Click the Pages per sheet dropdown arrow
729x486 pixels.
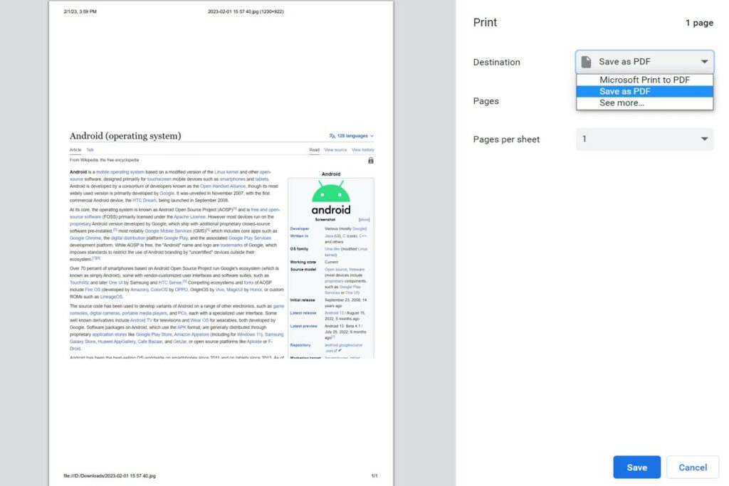(704, 139)
